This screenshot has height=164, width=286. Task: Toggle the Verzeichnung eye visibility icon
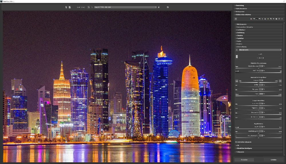pos(237,50)
